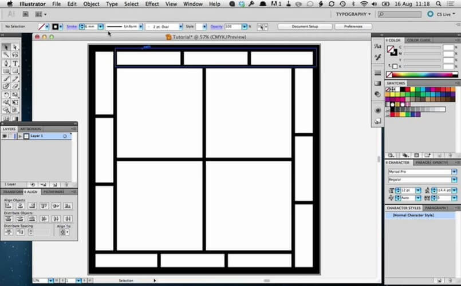The height and width of the screenshot is (286, 461).
Task: Click the Layer 1 target circle
Action: click(x=65, y=136)
